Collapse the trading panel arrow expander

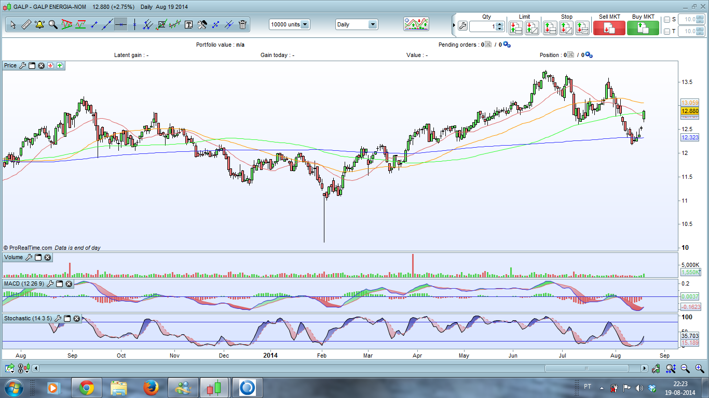(454, 25)
